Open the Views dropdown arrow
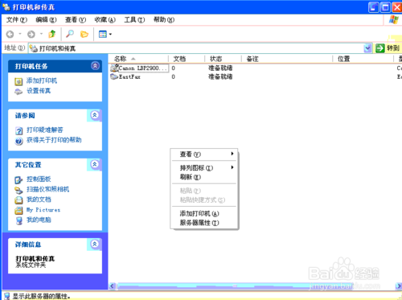The width and height of the screenshot is (402, 300). tap(110, 35)
